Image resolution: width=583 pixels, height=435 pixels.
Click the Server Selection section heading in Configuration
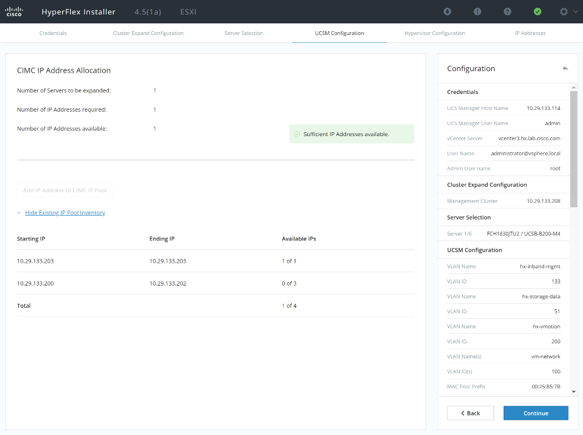tap(469, 217)
